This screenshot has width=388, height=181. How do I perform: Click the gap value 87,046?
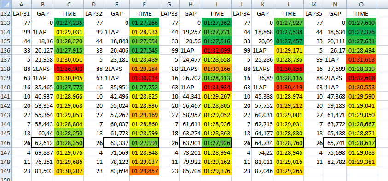(263, 171)
